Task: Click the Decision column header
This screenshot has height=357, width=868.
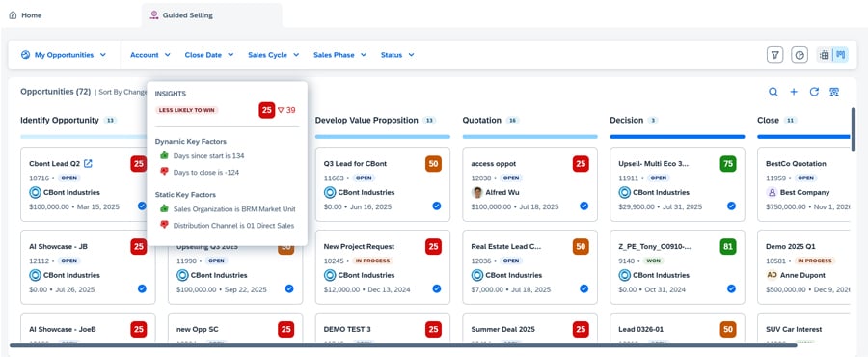Action: 627,120
